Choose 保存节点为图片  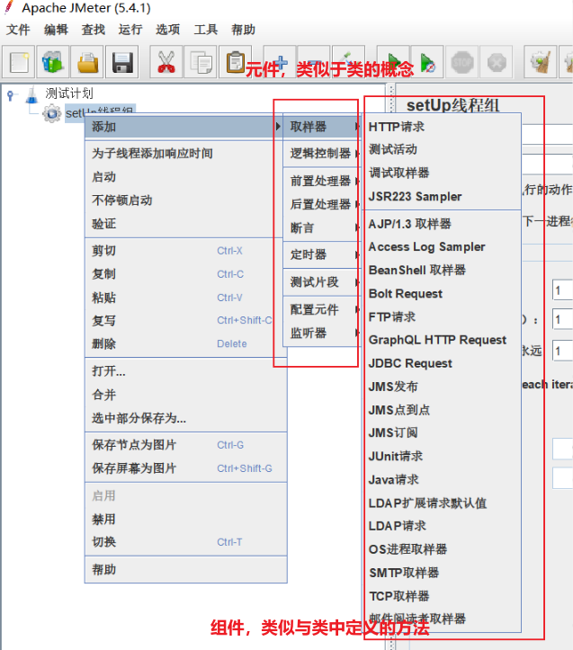(185, 445)
